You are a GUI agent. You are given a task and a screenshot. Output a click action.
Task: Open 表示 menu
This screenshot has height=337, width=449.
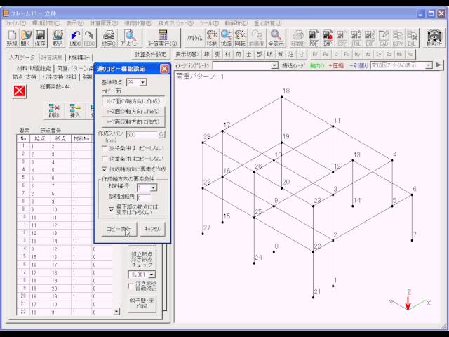pos(75,23)
